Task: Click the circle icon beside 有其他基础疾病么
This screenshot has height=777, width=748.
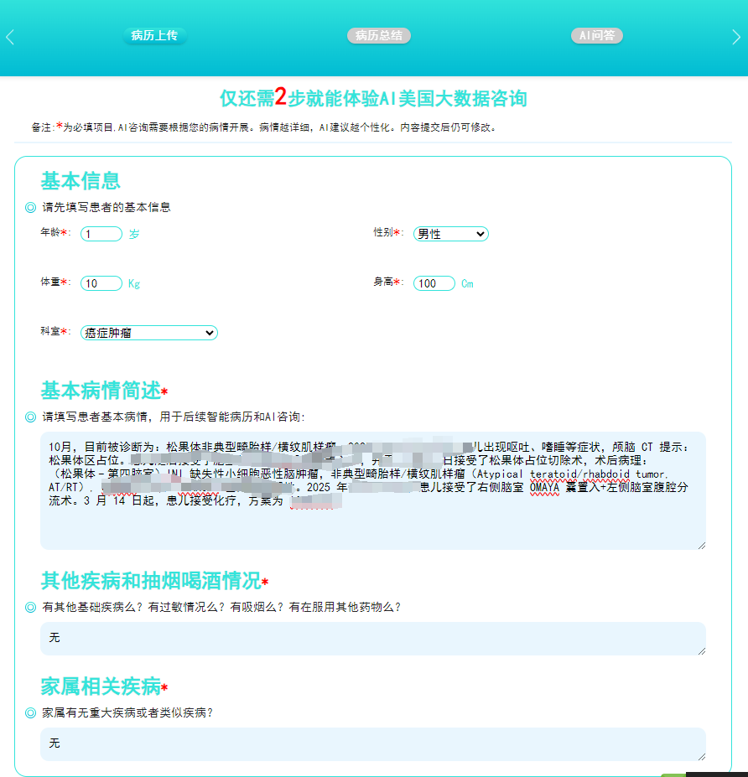Action: point(30,607)
